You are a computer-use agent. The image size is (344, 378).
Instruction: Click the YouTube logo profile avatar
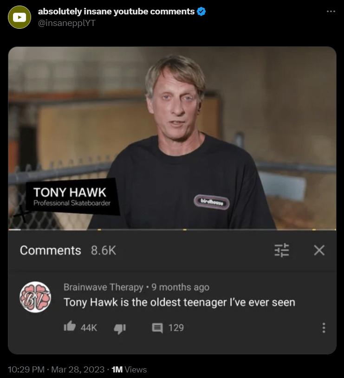(19, 17)
